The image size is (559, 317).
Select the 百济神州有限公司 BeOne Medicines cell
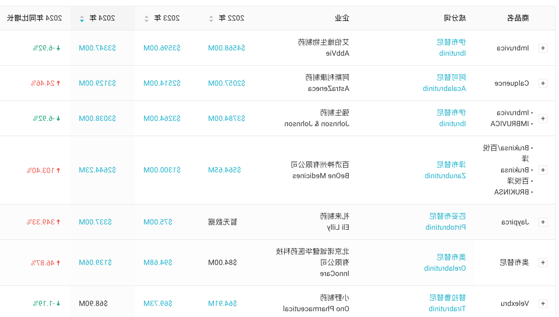click(320, 170)
